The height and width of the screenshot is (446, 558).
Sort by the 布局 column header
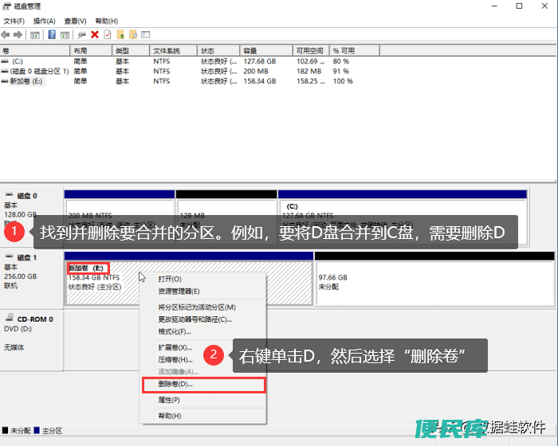click(91, 51)
